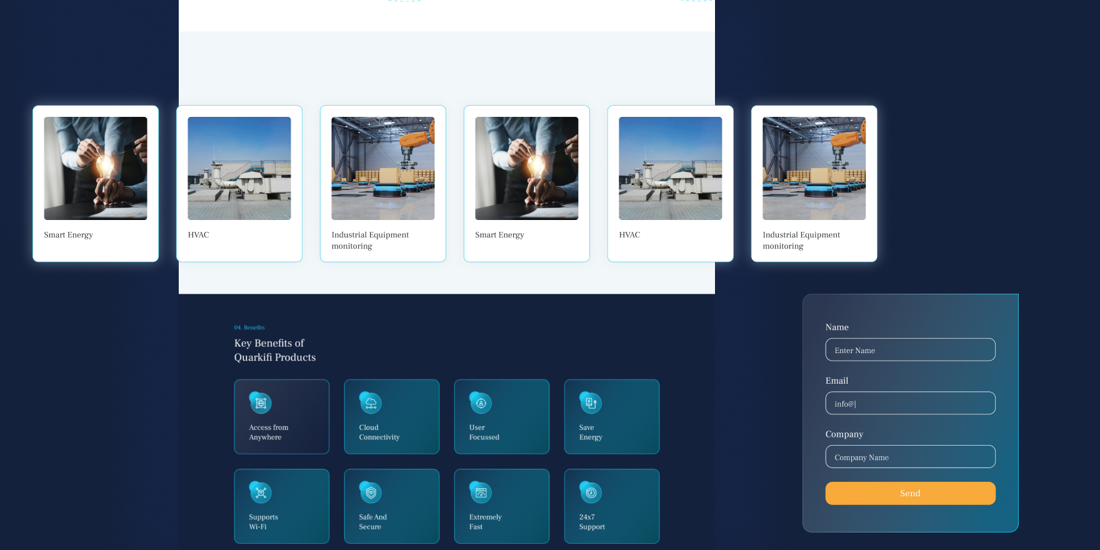Viewport: 1100px width, 550px height.
Task: Click the Extremely Fast icon
Action: pos(481,492)
